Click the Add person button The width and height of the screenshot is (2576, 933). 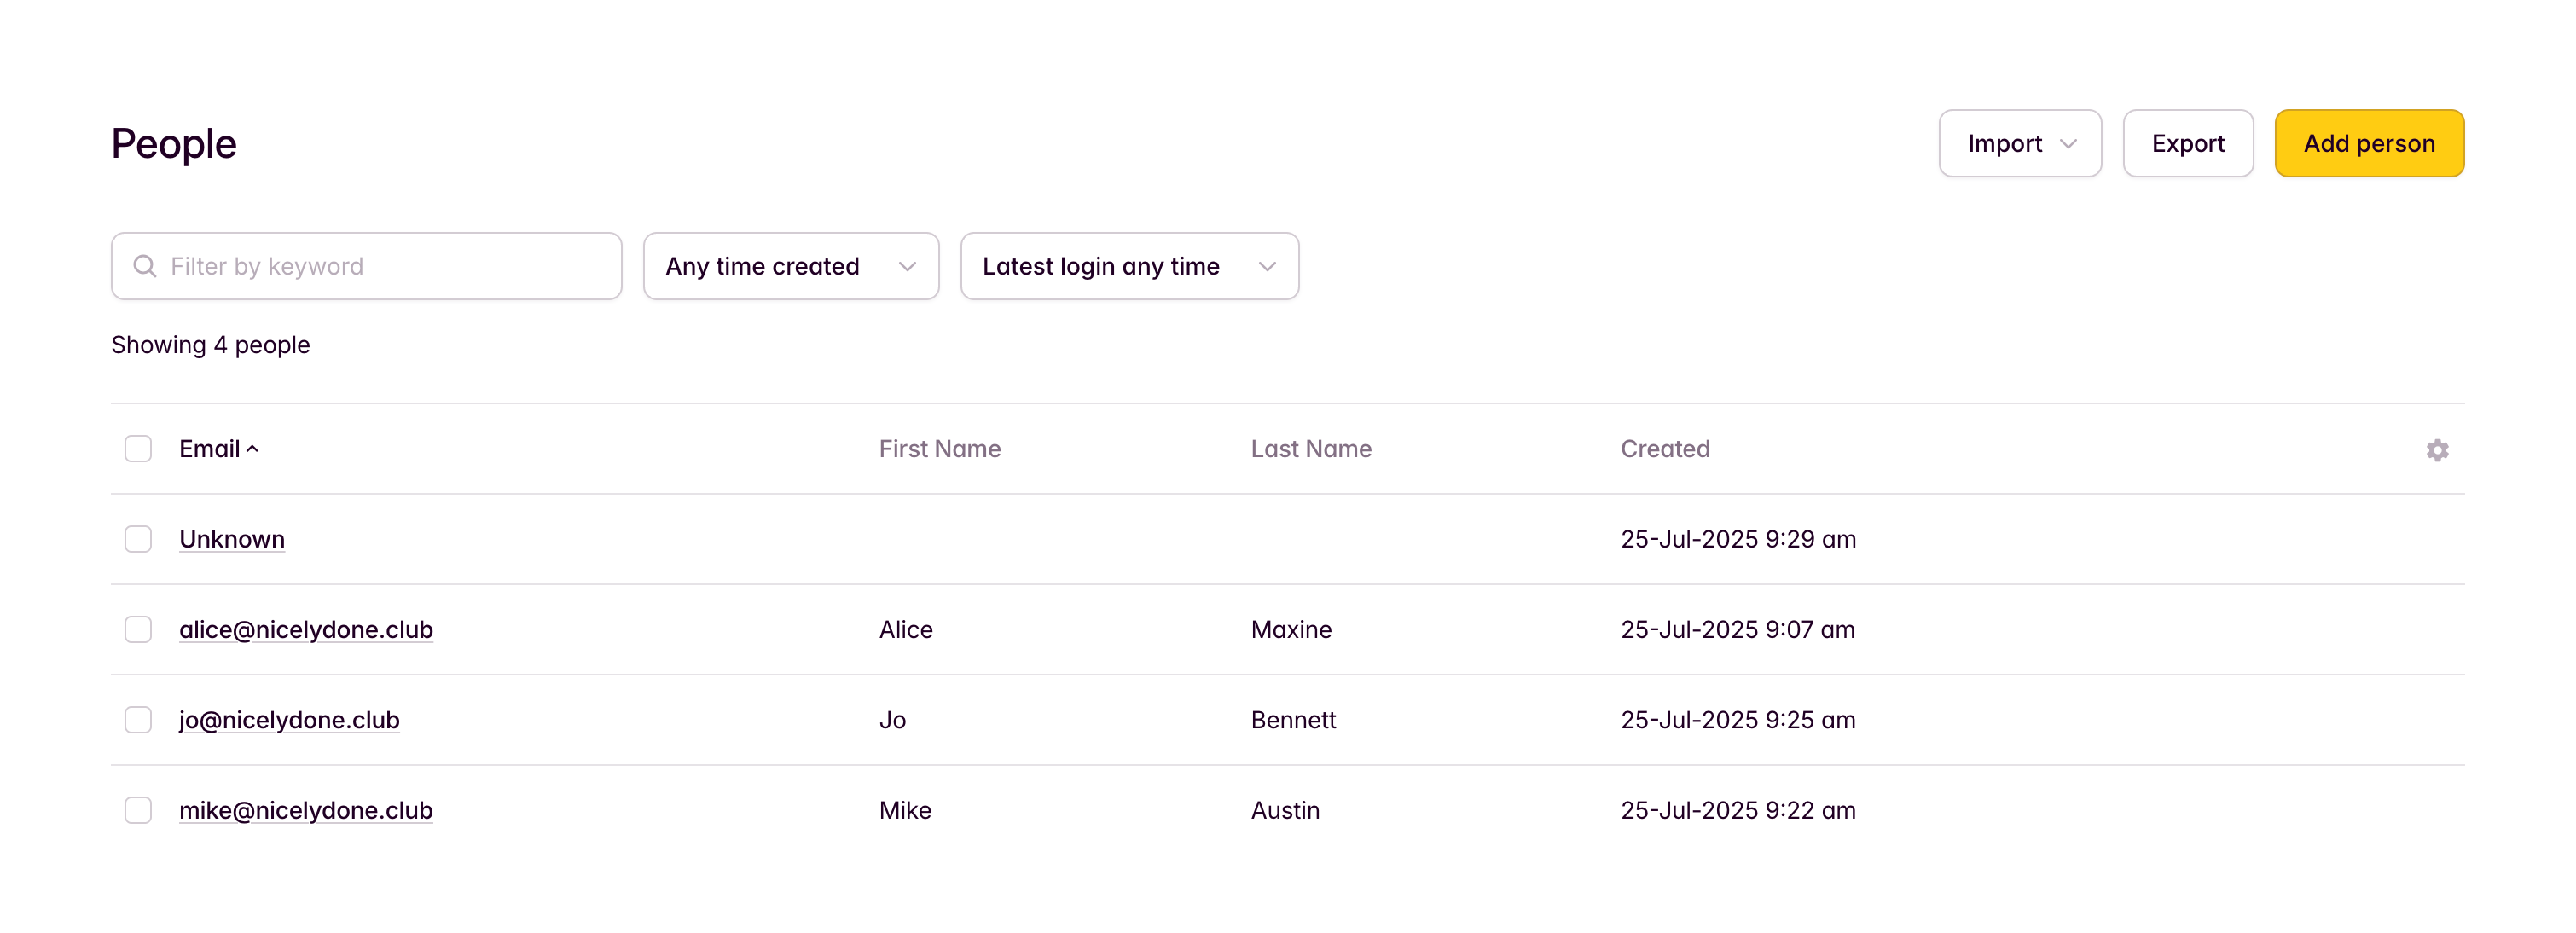pyautogui.click(x=2368, y=144)
